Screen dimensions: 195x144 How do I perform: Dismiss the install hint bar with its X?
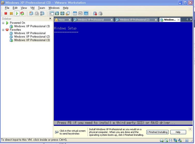[x=190, y=129]
